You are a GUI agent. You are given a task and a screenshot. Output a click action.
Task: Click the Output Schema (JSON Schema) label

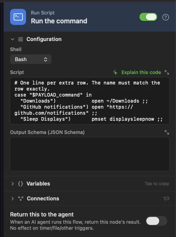[47, 132]
